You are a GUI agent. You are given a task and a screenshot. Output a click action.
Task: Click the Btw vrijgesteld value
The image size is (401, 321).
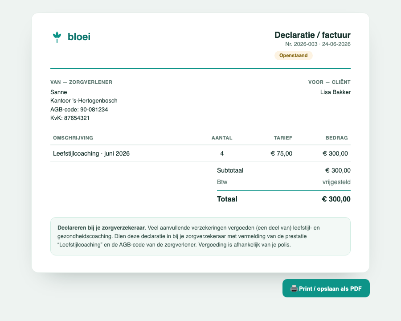[336, 182]
